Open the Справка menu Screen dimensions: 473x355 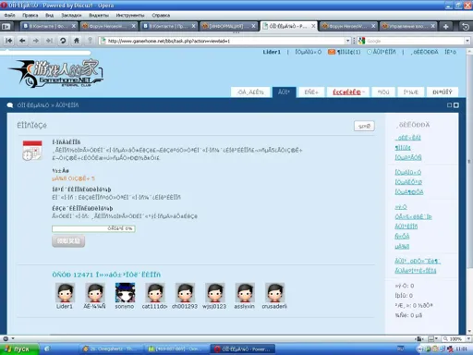pos(161,15)
